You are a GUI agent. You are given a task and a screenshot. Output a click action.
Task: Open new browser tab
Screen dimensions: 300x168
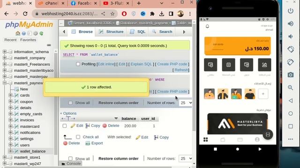pyautogui.click(x=139, y=3)
